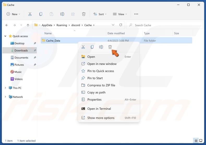
Task: Go forward with the right arrow button
Action: point(14,25)
